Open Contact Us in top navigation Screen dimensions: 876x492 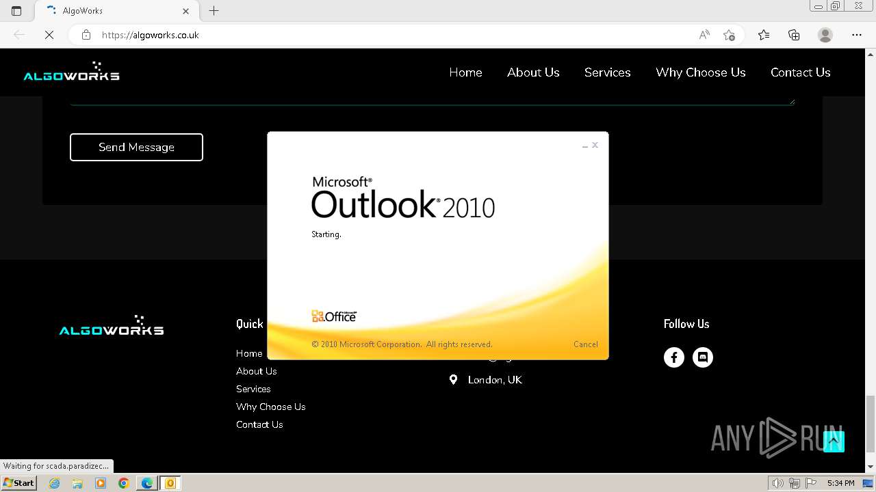click(x=801, y=72)
